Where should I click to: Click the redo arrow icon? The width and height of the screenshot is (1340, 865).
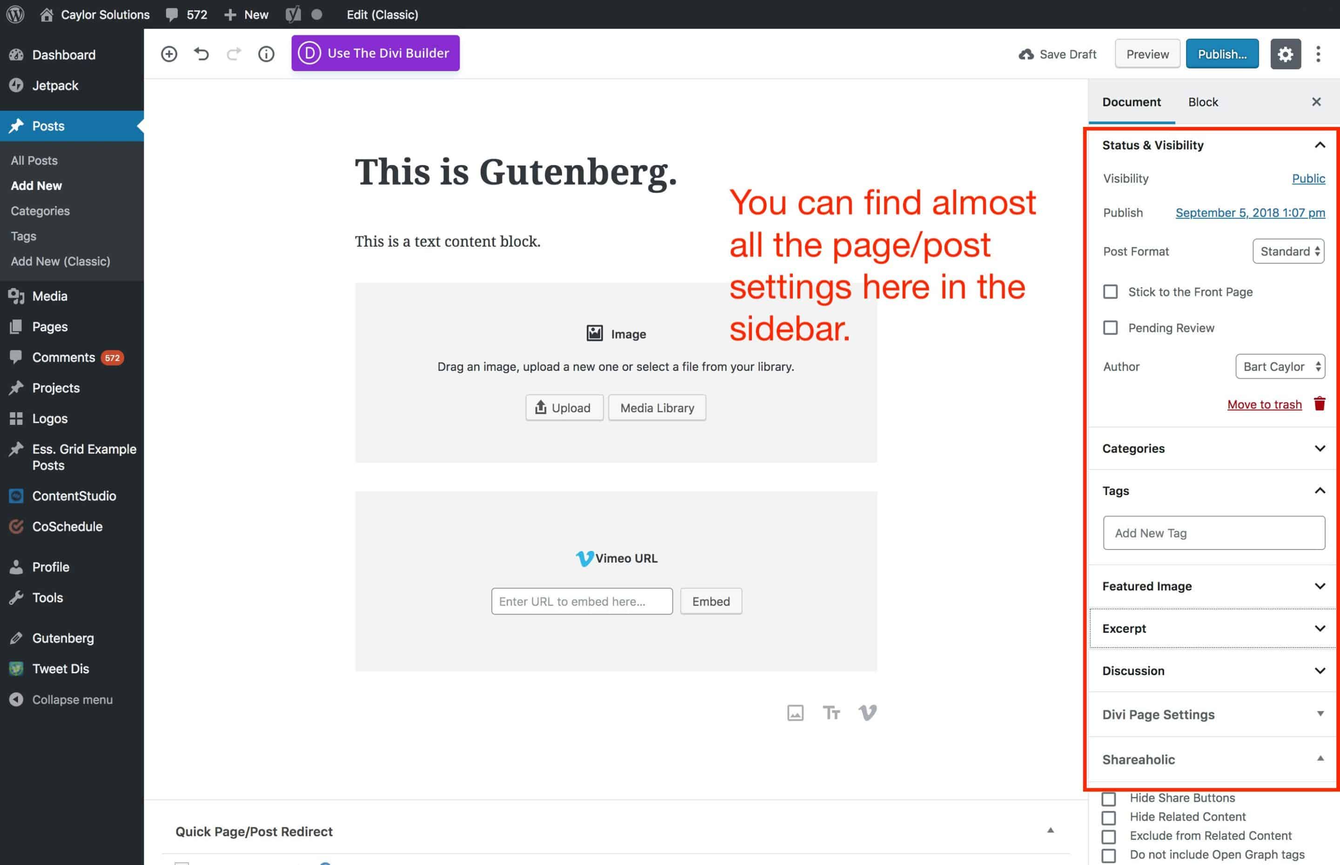pyautogui.click(x=234, y=54)
